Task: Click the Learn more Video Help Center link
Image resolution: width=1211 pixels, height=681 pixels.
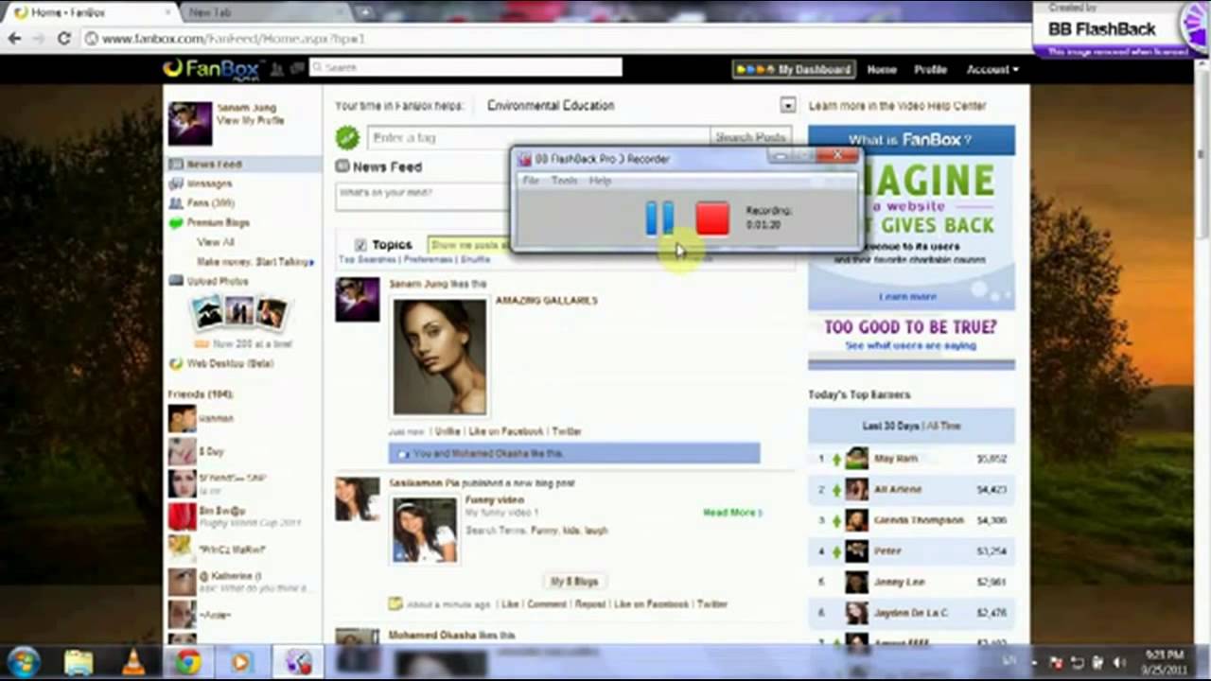Action: (x=897, y=106)
